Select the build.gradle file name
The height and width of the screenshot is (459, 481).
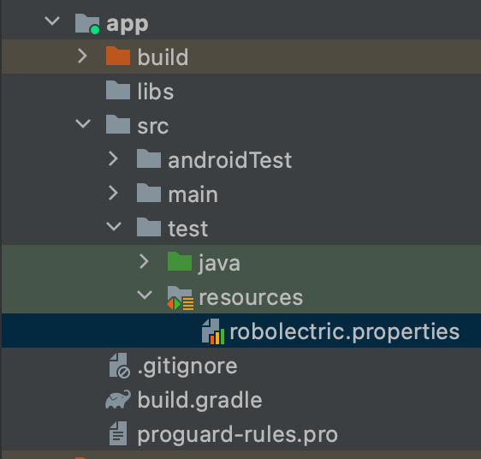pos(199,400)
